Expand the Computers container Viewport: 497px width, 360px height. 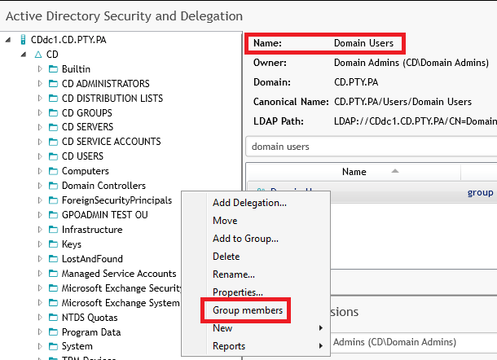pyautogui.click(x=40, y=171)
